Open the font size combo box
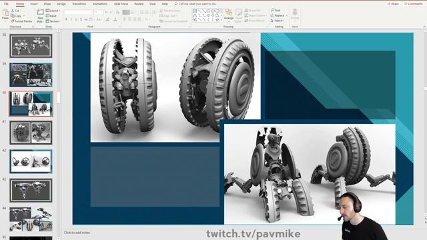Image resolution: width=427 pixels, height=240 pixels. coord(98,13)
